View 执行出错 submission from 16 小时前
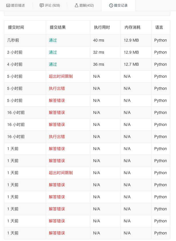This screenshot has width=176, height=241. 57,137
